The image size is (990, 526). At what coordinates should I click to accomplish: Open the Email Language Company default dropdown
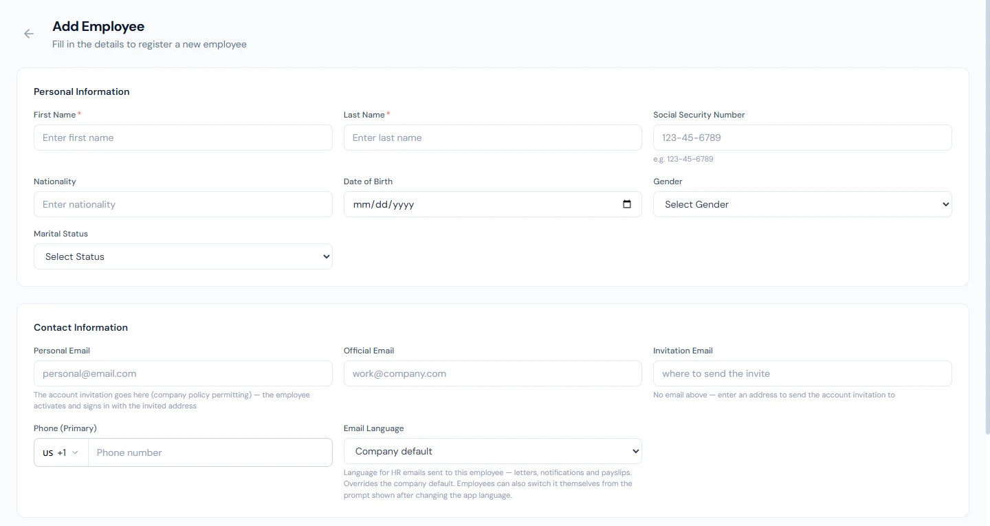[492, 451]
